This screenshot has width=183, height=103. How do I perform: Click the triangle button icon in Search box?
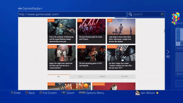(162, 14)
